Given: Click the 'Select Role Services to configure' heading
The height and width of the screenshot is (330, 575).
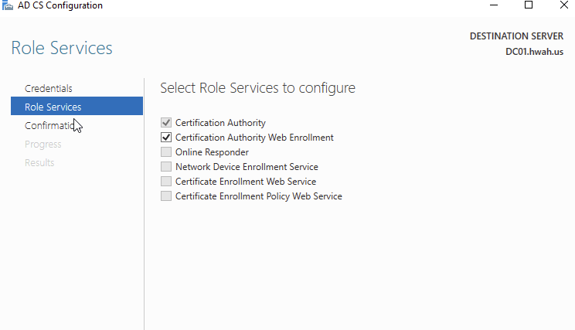Looking at the screenshot, I should pyautogui.click(x=257, y=88).
